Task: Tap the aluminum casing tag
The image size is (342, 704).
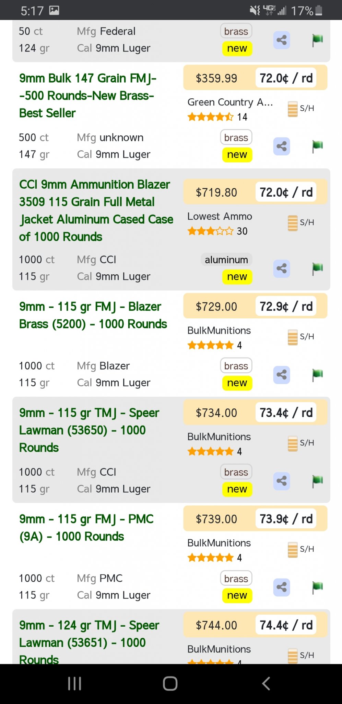Action: [226, 260]
